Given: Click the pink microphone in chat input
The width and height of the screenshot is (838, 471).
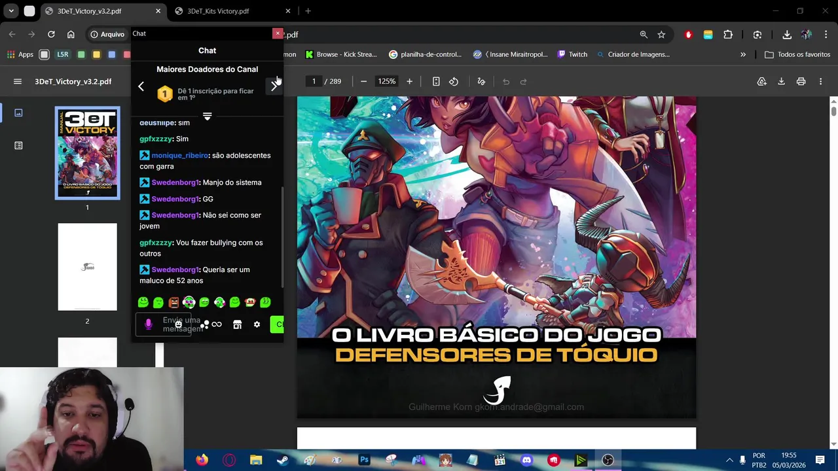Looking at the screenshot, I should click(x=148, y=324).
